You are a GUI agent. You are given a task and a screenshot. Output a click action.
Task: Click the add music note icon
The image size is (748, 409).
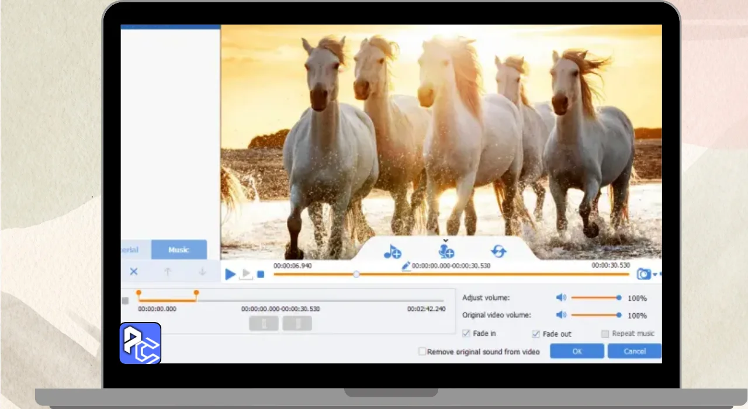(392, 252)
